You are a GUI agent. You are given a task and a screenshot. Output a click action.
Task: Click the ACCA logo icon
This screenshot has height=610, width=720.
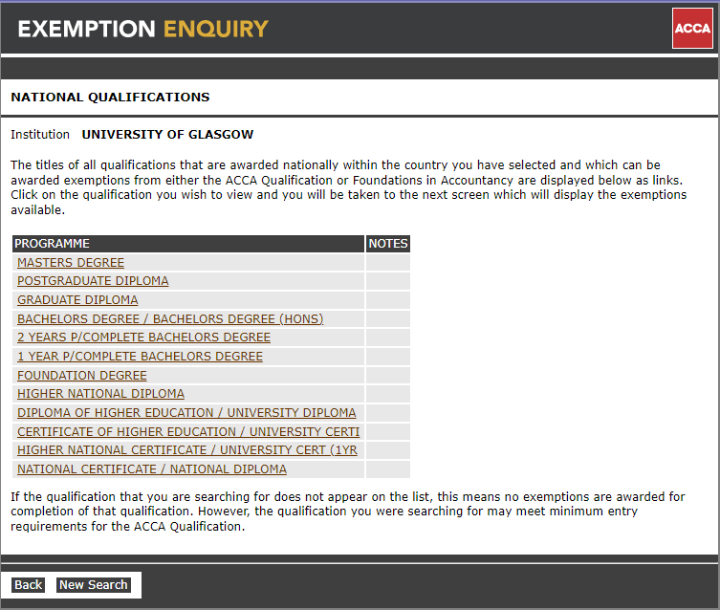pyautogui.click(x=692, y=29)
